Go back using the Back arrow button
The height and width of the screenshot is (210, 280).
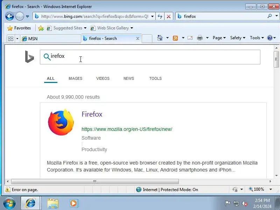[x=9, y=16]
